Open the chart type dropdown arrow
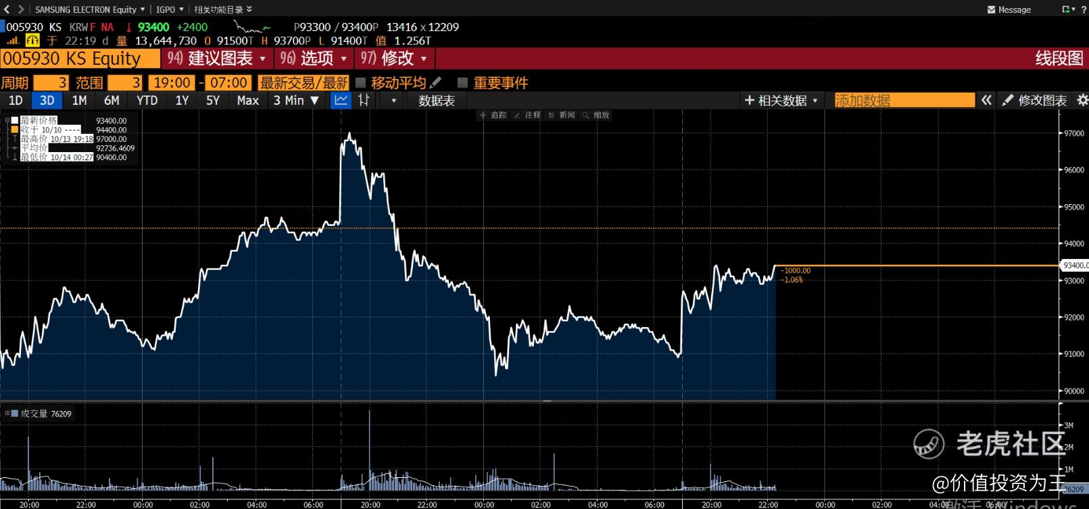Viewport: 1089px width, 509px height. tap(393, 101)
